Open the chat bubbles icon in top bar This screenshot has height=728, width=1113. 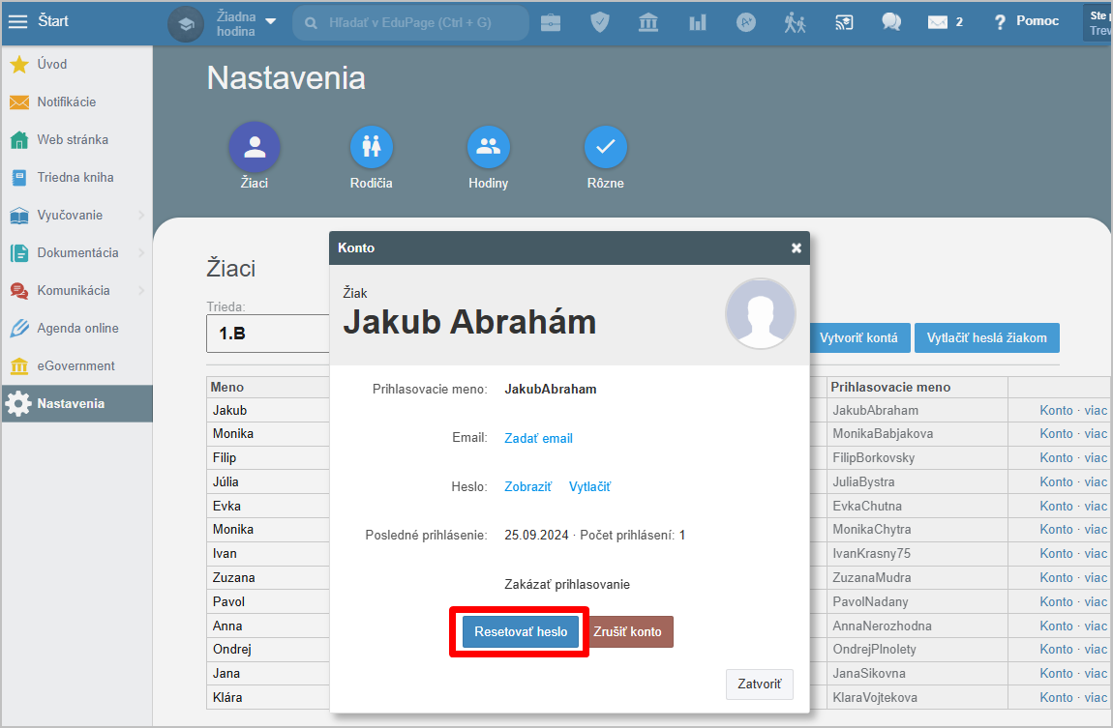891,22
